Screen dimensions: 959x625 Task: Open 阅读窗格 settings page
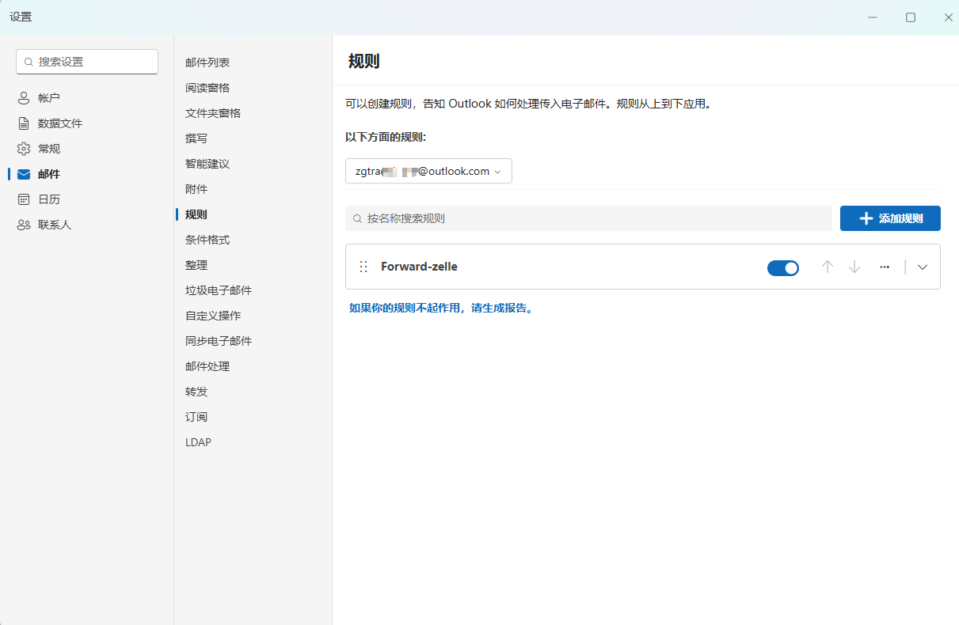207,88
